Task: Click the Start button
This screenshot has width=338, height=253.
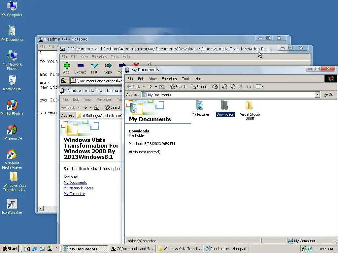Action: [10, 249]
